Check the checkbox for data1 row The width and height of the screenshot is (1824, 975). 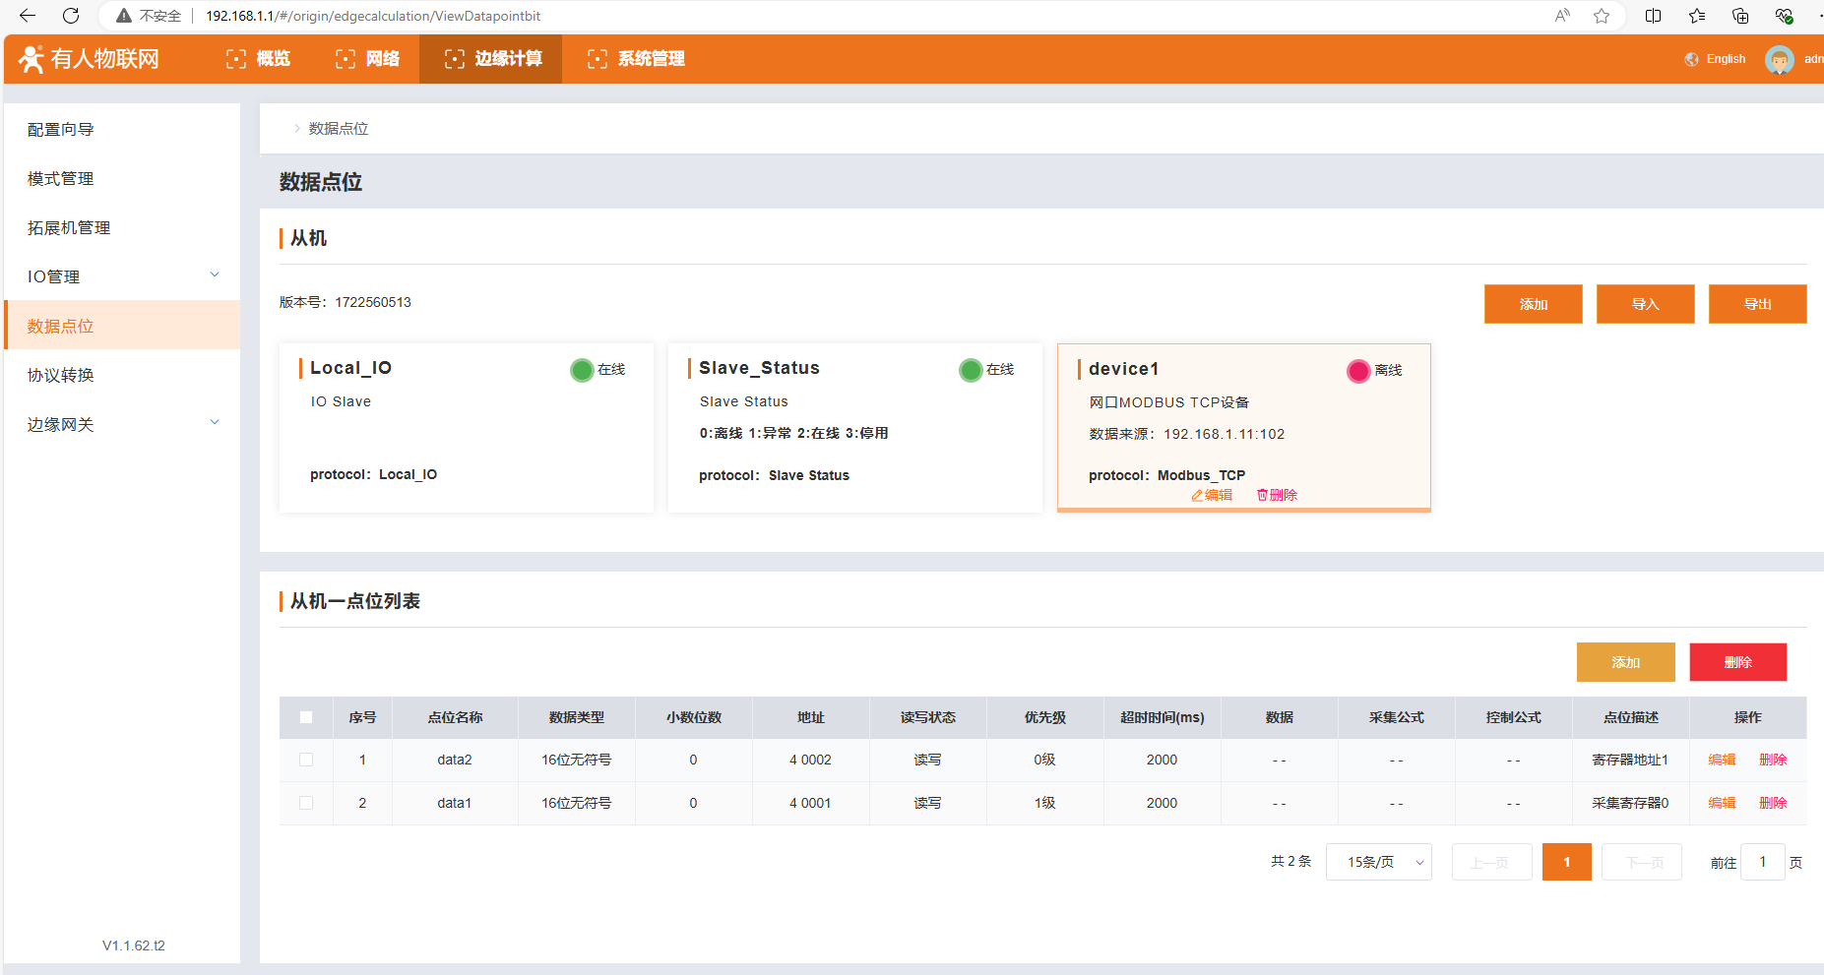pos(306,803)
